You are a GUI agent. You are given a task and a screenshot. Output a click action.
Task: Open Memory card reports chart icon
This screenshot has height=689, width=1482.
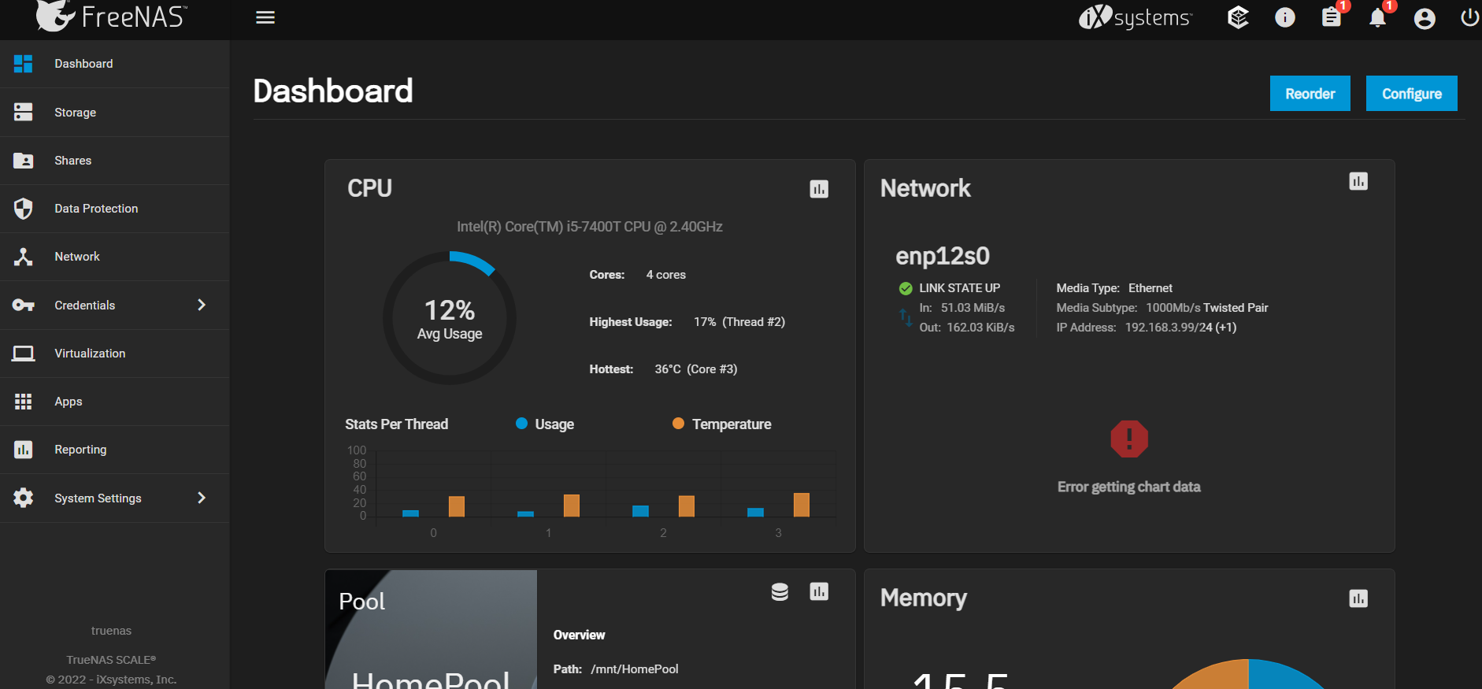[1358, 598]
